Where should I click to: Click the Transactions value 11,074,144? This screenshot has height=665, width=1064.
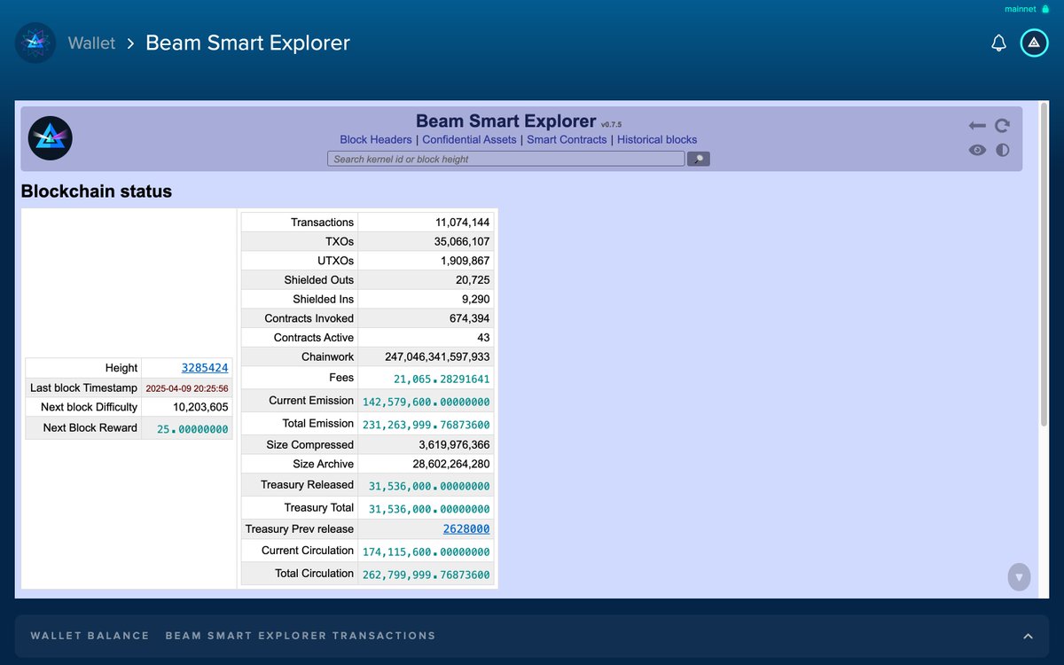(x=462, y=223)
